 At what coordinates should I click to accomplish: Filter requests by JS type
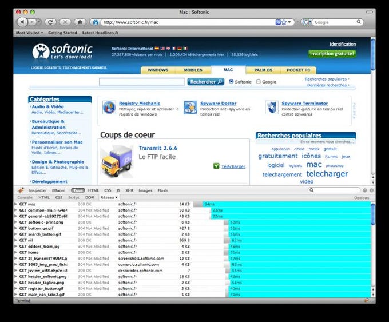(118, 190)
